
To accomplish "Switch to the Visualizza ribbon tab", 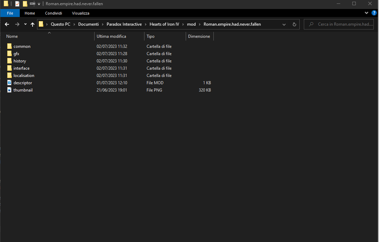I will click(80, 13).
